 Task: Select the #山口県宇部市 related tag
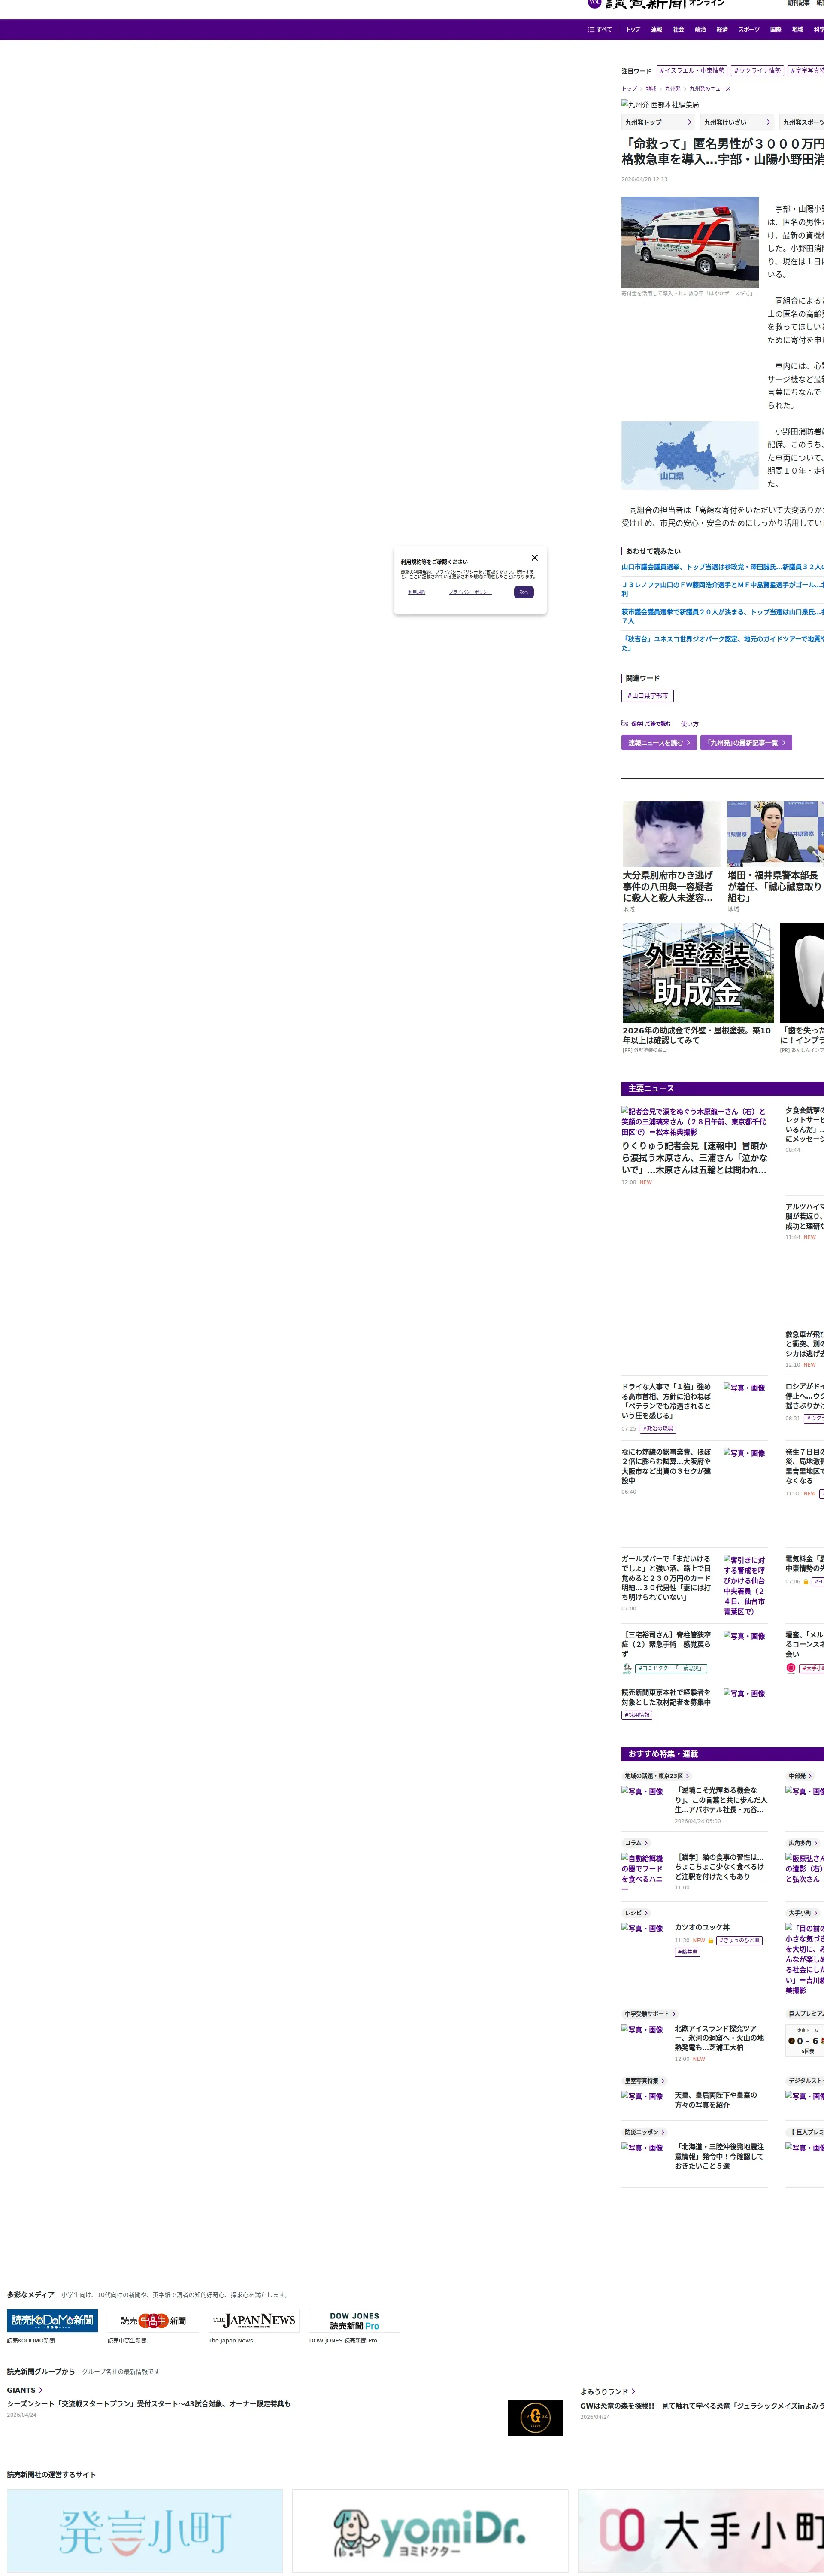tap(647, 696)
